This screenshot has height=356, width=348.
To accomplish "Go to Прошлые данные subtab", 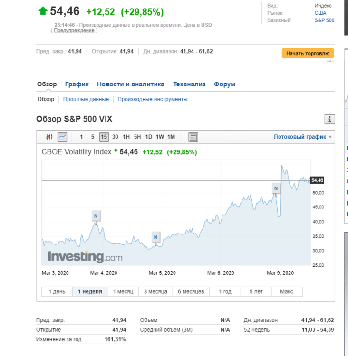I will click(86, 99).
